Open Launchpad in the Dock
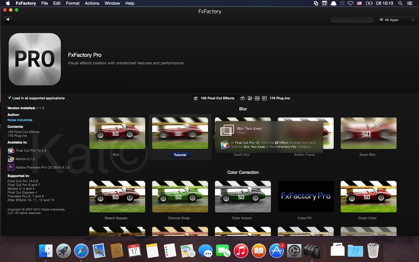The height and width of the screenshot is (262, 419). tap(64, 251)
